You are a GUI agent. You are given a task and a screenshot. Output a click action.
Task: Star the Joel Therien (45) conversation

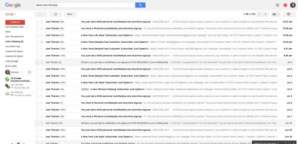pos(42,29)
